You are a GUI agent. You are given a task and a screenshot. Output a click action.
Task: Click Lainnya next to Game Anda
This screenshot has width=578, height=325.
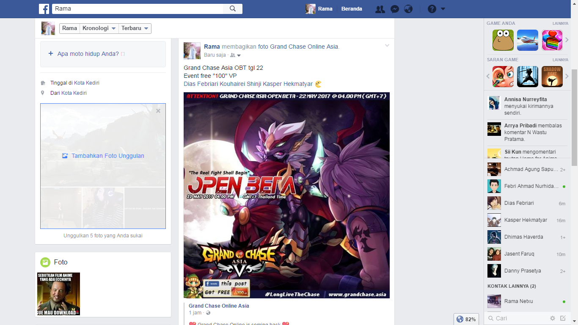[560, 24]
